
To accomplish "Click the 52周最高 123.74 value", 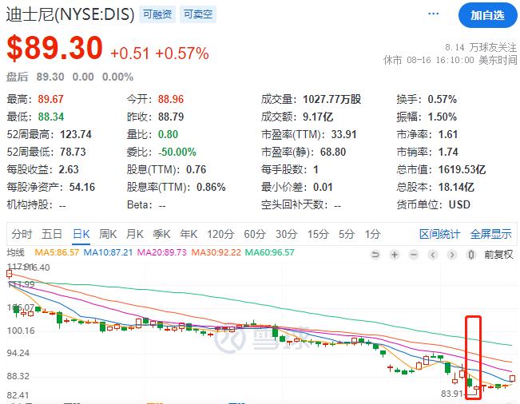I will tap(76, 135).
